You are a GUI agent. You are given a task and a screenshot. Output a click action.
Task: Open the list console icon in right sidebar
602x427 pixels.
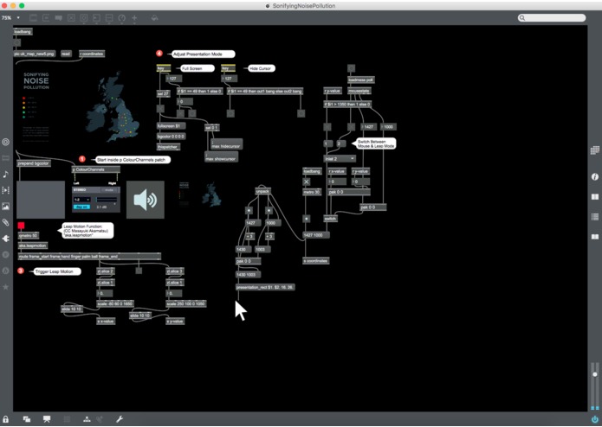click(595, 217)
